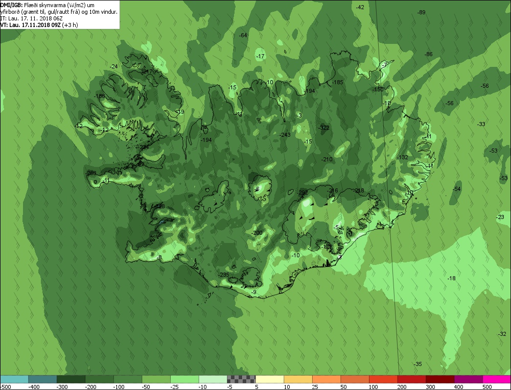Click the darkest green swatch between -300 and -200
Viewport: 511px width, 390px height.
tap(71, 379)
